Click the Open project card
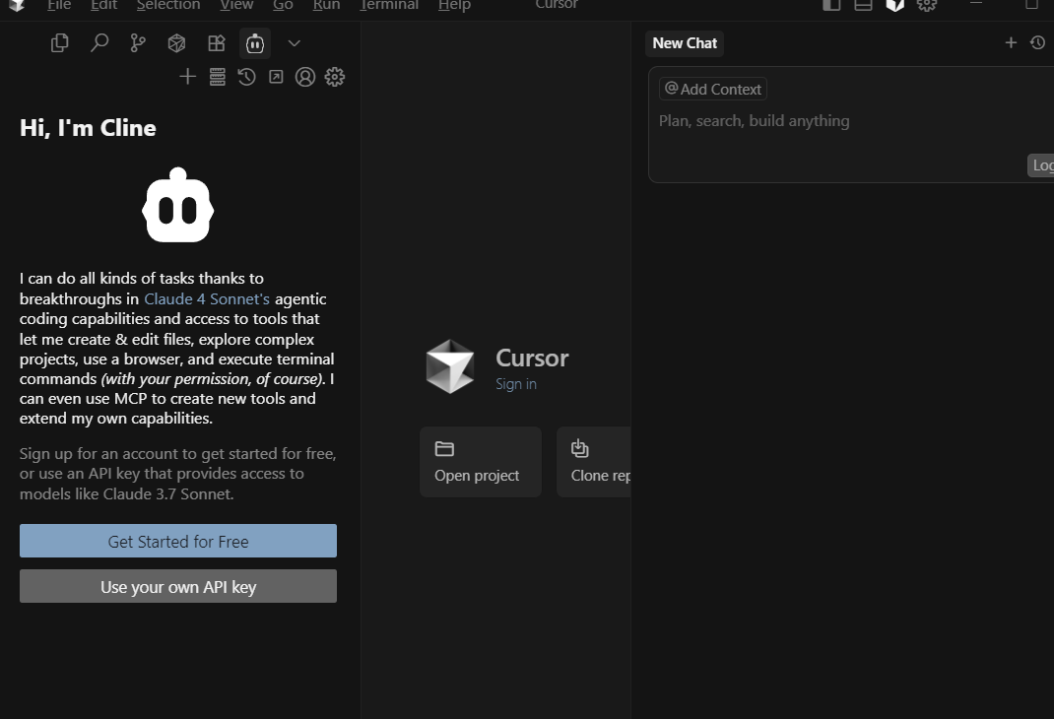This screenshot has width=1054, height=719. coord(481,462)
